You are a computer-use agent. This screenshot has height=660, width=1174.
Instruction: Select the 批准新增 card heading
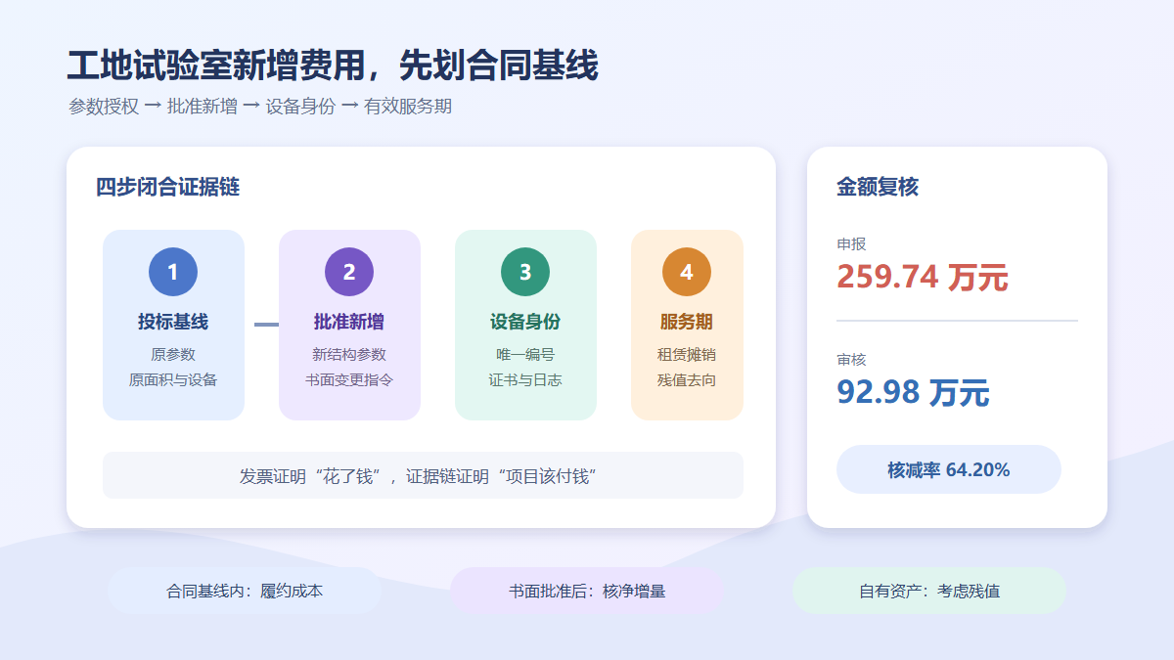tap(349, 322)
